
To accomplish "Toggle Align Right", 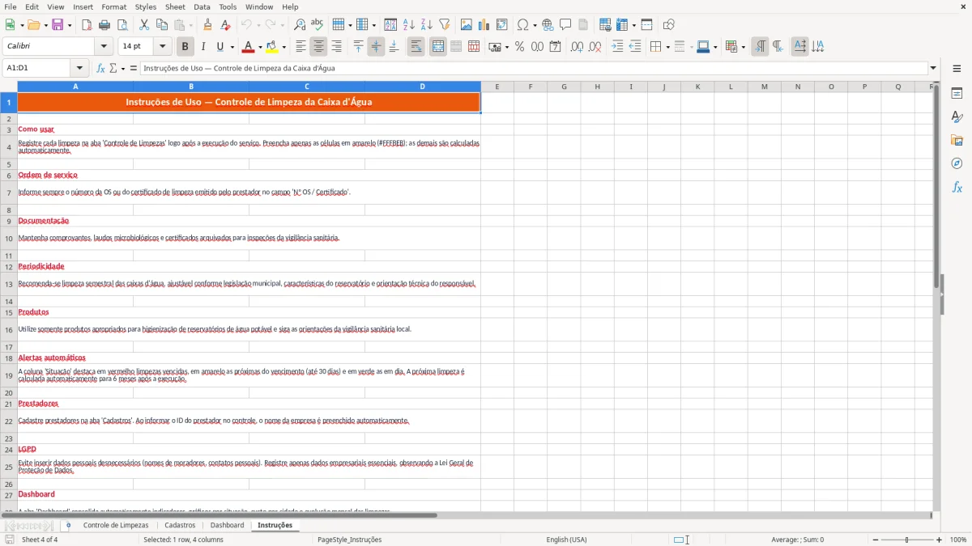I will point(337,47).
